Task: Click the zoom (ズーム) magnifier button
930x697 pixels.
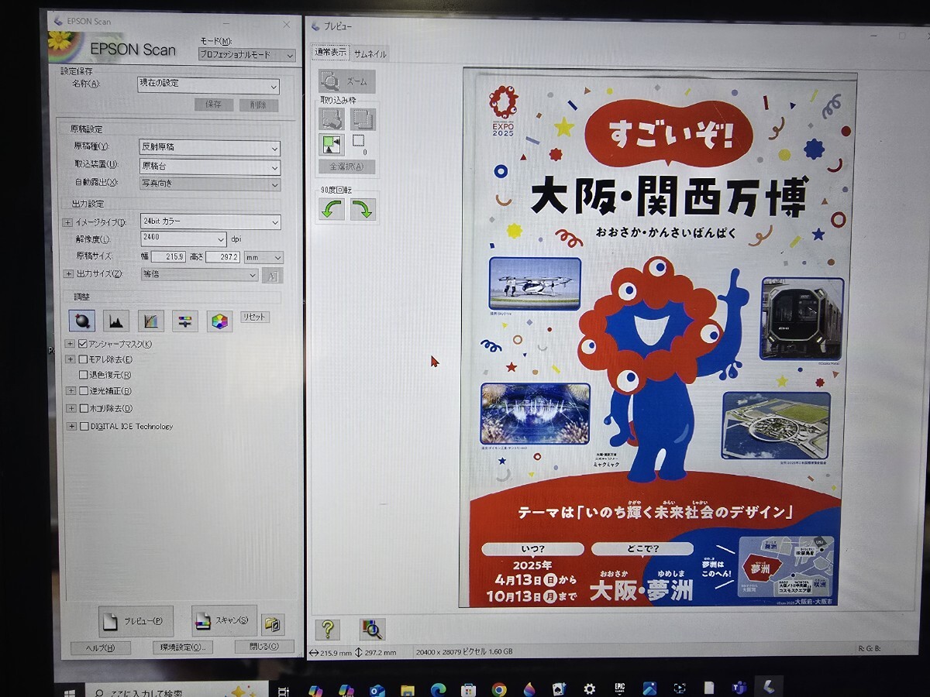Action: pyautogui.click(x=346, y=81)
